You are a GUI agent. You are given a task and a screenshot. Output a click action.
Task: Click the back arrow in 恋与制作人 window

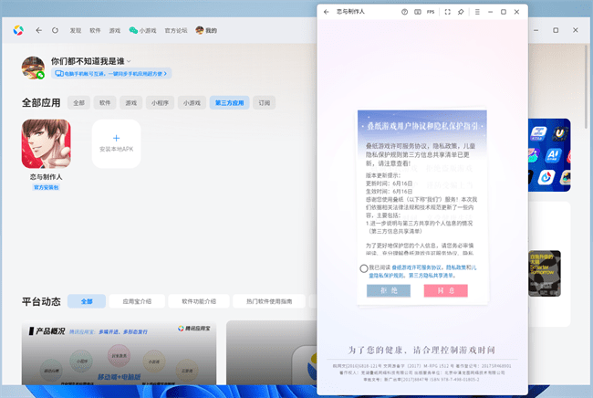(326, 12)
